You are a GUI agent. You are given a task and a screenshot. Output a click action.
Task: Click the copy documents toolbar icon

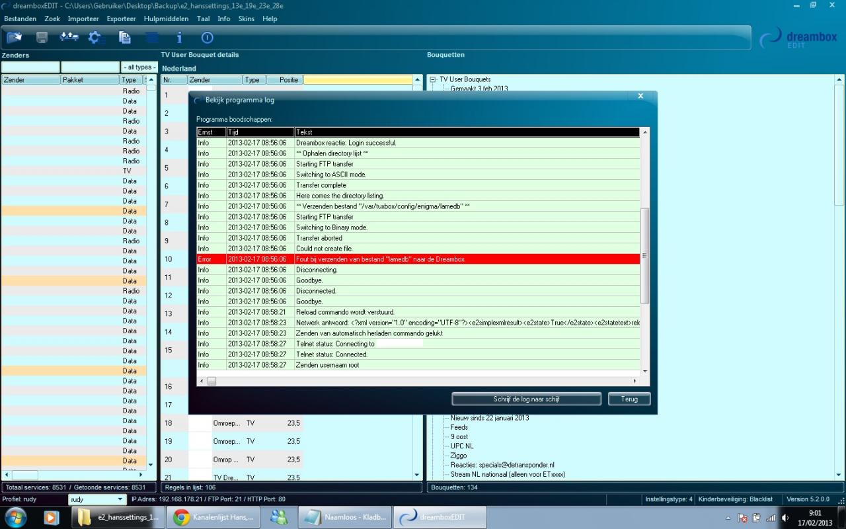pyautogui.click(x=124, y=38)
